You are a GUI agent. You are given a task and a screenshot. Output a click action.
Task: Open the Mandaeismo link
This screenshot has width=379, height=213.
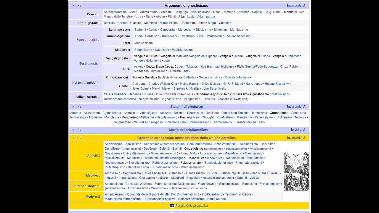pos(239,30)
